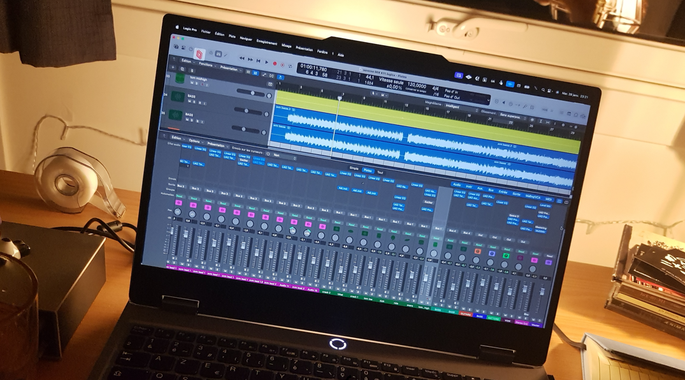The width and height of the screenshot is (685, 380).
Task: Click the Audio channel filter button
Action: point(458,185)
